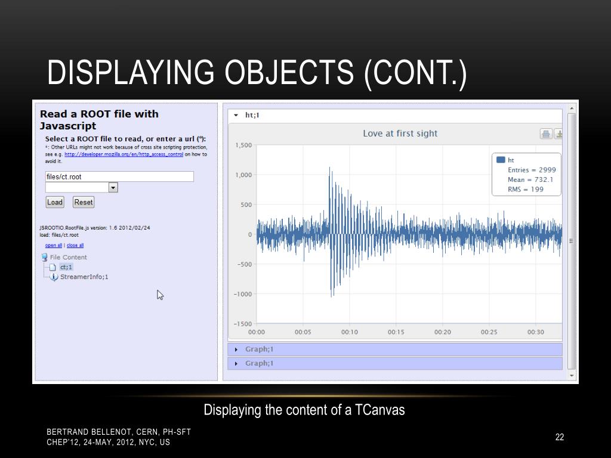Open the developer.mozilla.org access control link
Image resolution: width=611 pixels, height=458 pixels.
[x=124, y=154]
